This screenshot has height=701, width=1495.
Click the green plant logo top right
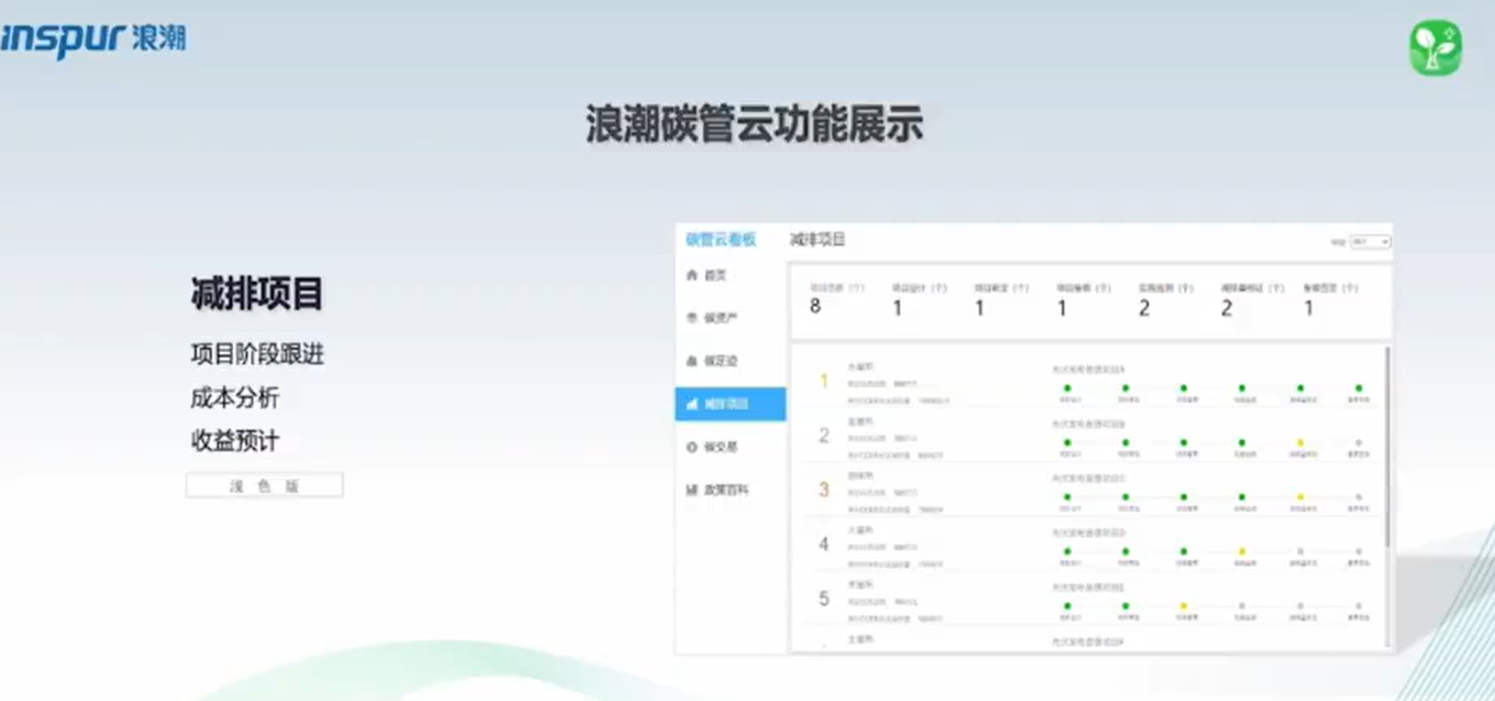[1435, 48]
